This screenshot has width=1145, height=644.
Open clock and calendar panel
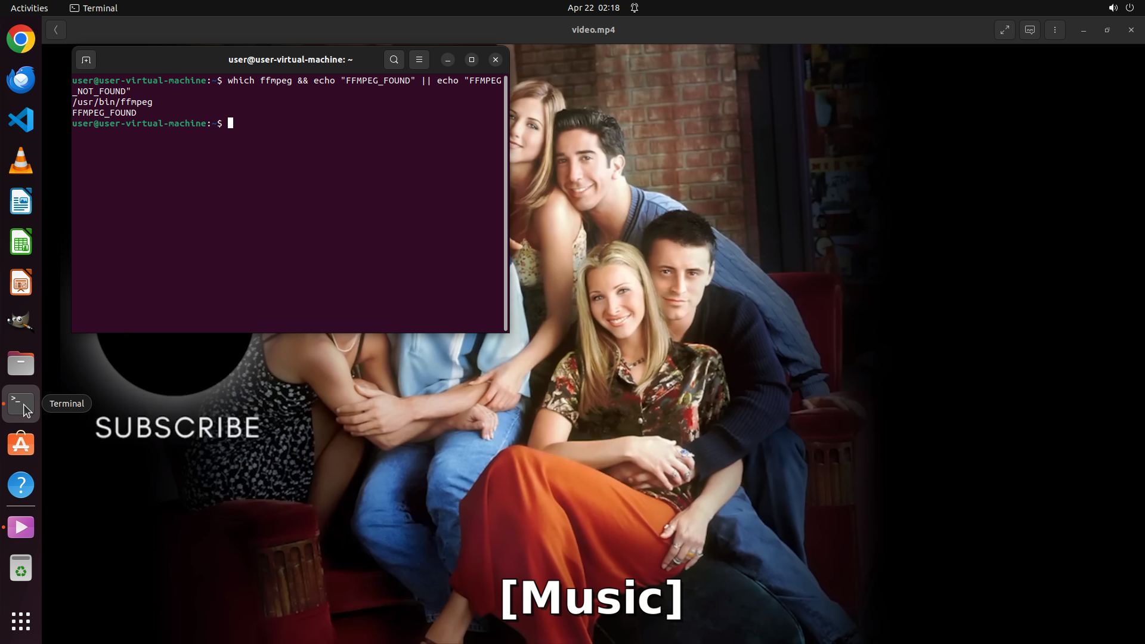593,8
